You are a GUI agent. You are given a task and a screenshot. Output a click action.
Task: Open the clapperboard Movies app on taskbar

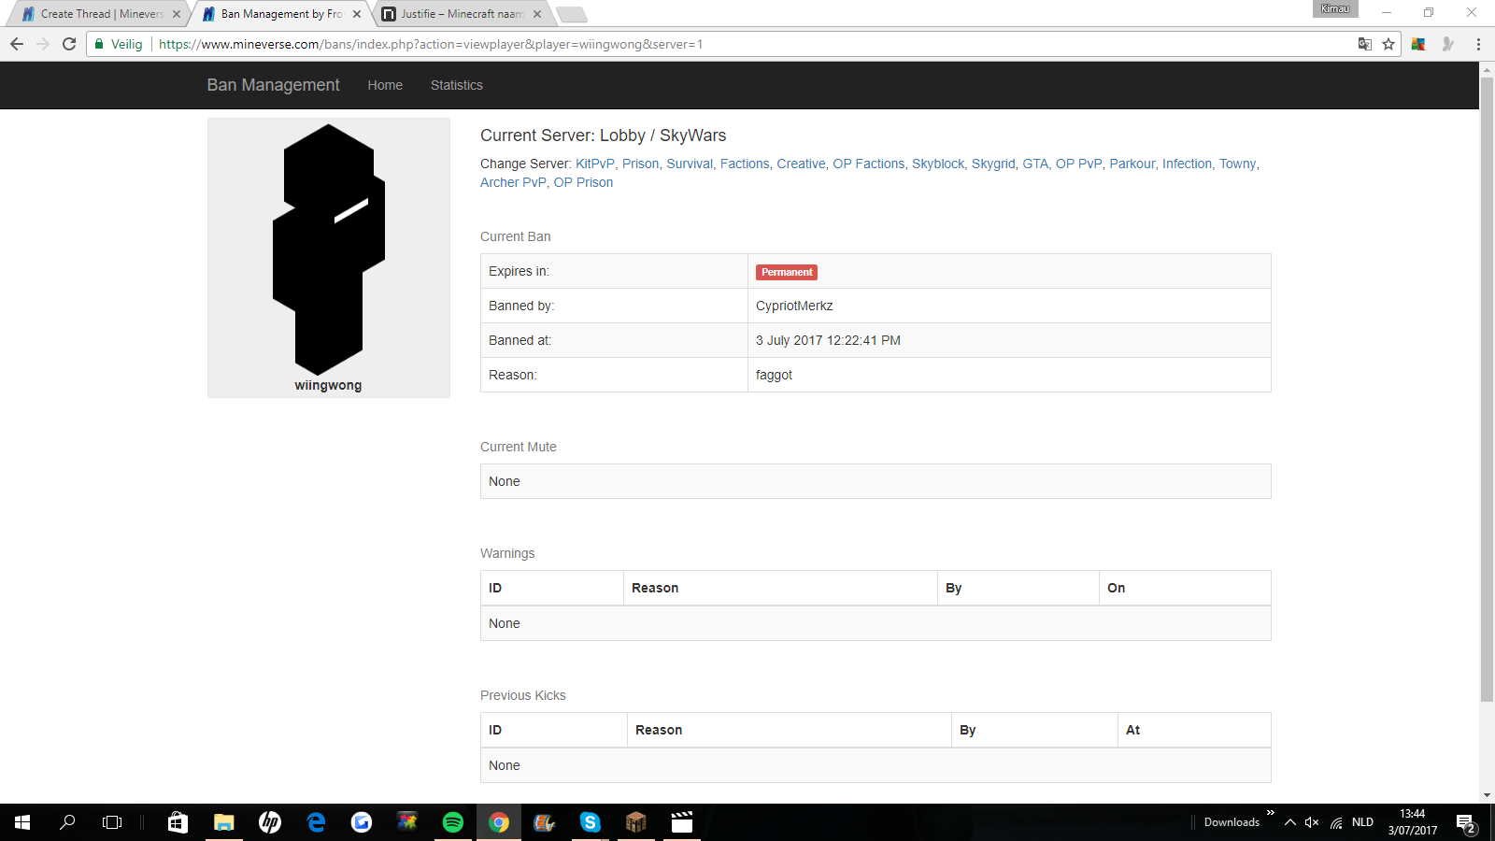pyautogui.click(x=682, y=822)
